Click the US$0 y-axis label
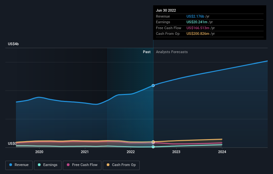The width and height of the screenshot is (273, 174). [12, 143]
